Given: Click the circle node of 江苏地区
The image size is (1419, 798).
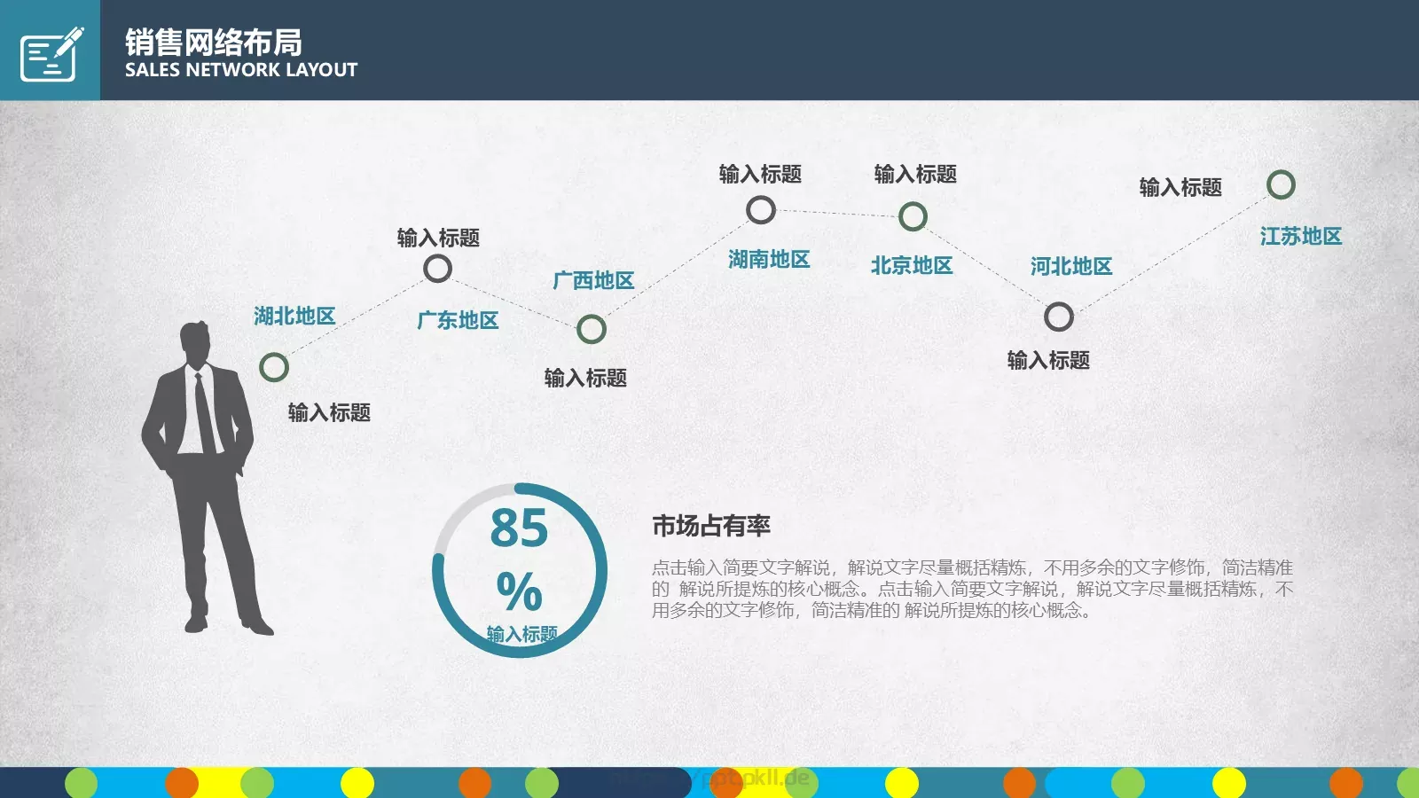Looking at the screenshot, I should 1281,184.
